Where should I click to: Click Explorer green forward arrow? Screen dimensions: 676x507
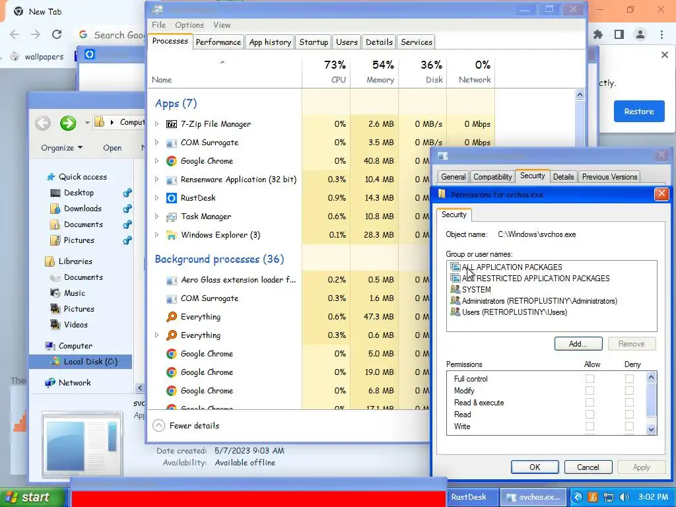click(x=68, y=123)
